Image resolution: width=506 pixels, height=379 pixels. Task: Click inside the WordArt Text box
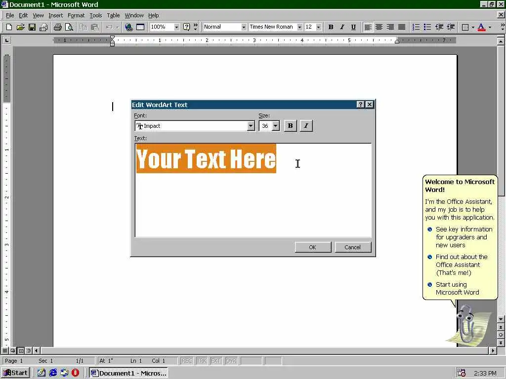pos(253,190)
